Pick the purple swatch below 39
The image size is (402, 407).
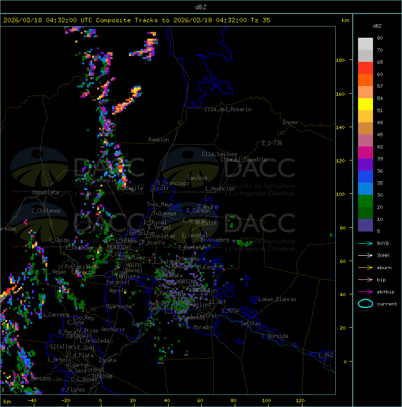(365, 164)
